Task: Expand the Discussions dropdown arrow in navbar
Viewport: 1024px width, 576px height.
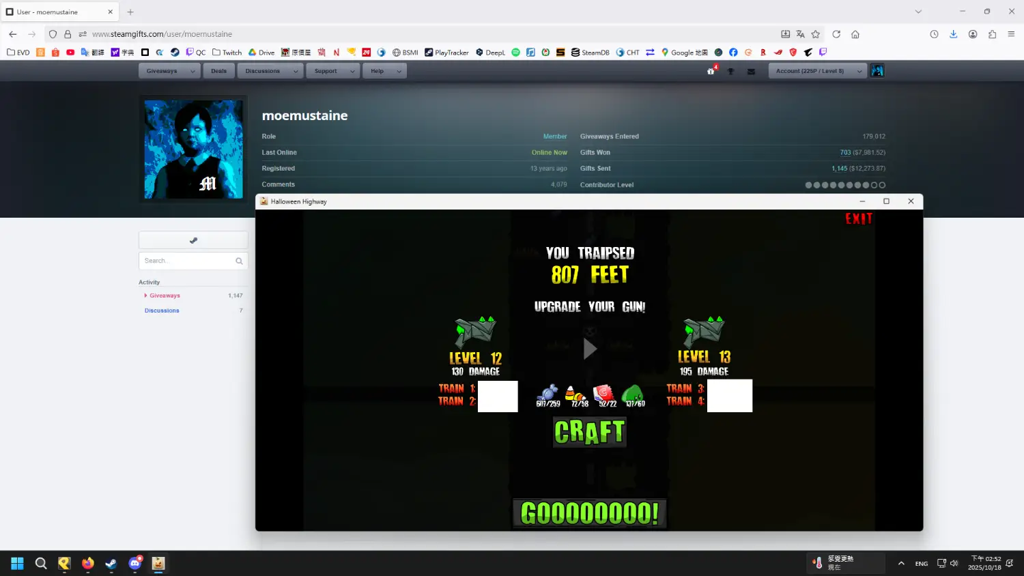Action: (x=295, y=71)
